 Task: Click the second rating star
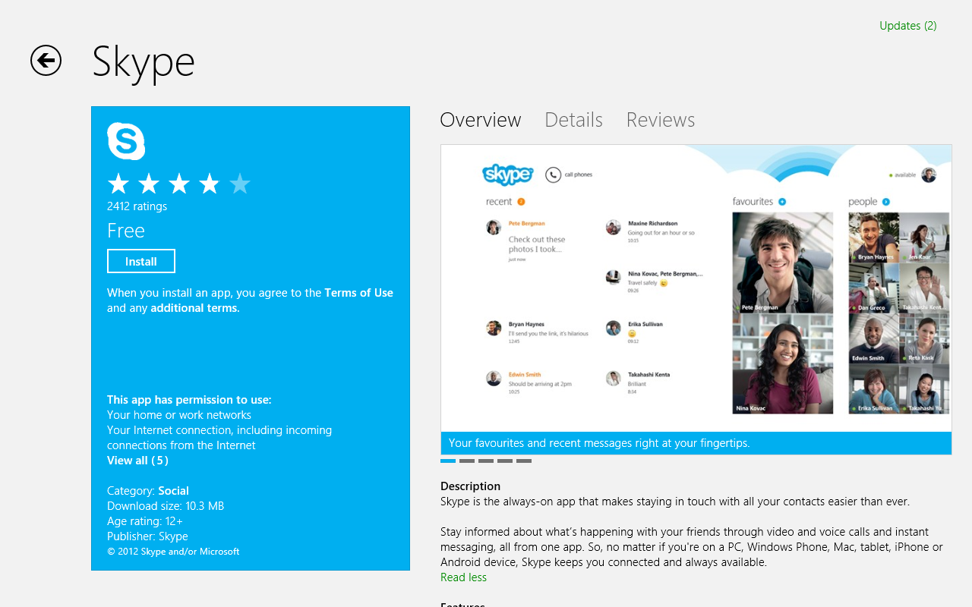[149, 184]
